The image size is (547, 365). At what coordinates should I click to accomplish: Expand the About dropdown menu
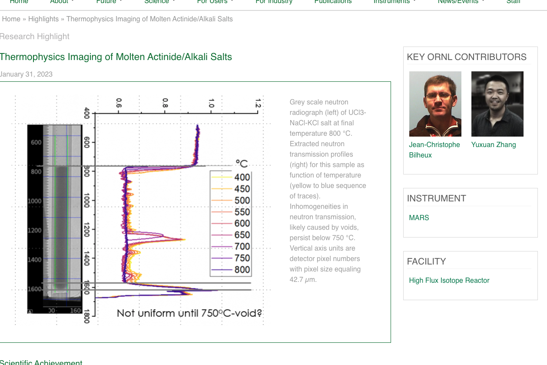click(62, 2)
